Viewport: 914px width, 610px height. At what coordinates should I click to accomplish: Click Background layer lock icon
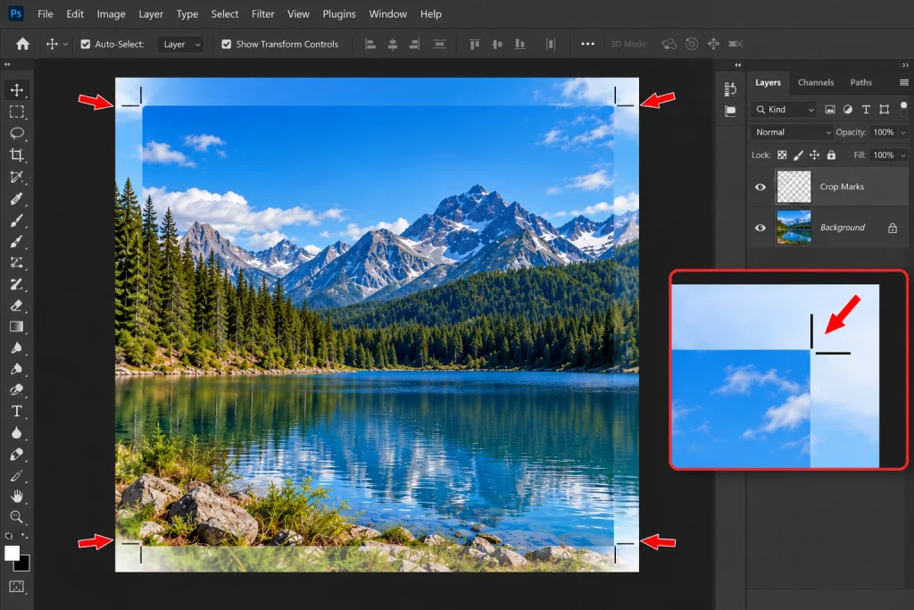[x=893, y=228]
